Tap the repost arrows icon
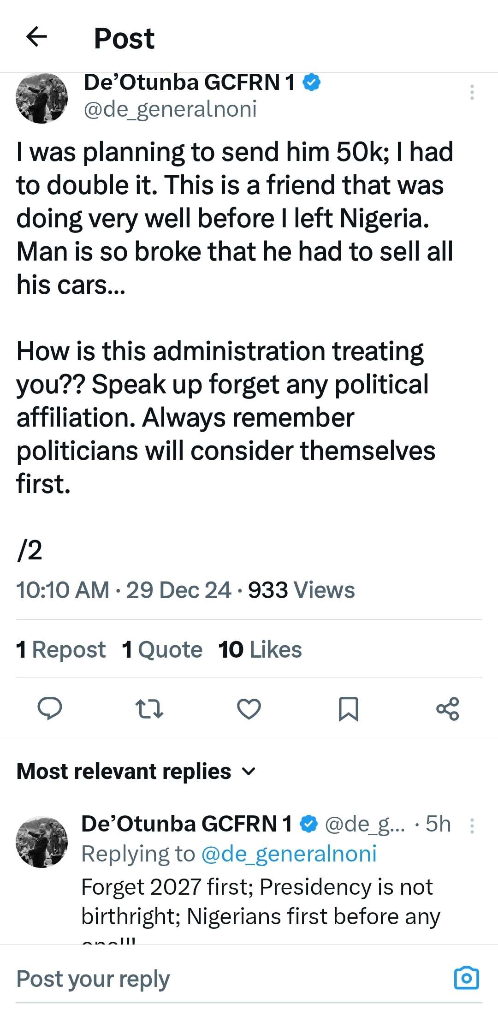The height and width of the screenshot is (1010, 498). point(149,709)
